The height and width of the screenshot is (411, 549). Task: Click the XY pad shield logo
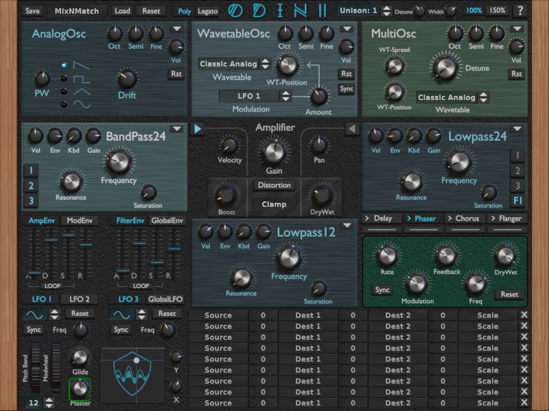tap(132, 375)
